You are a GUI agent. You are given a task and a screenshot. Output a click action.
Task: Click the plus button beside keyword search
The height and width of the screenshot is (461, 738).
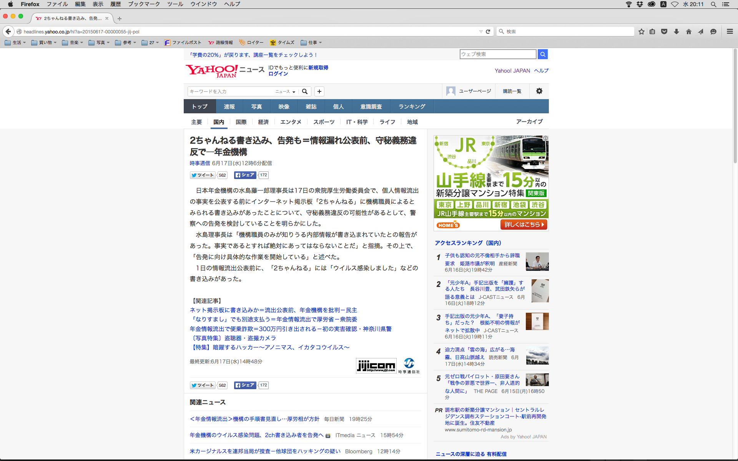click(319, 91)
